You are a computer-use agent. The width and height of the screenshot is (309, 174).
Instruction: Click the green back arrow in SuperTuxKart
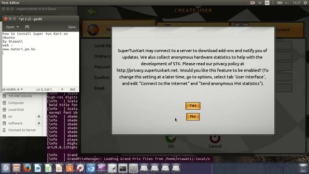(x=92, y=12)
